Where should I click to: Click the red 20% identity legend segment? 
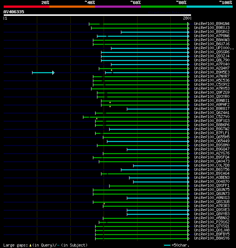click(x=27, y=7)
